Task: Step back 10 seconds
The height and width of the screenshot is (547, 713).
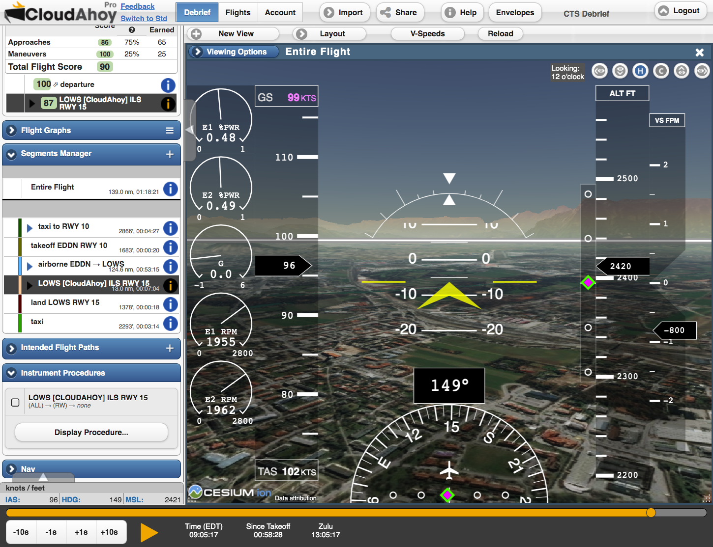Action: (21, 532)
